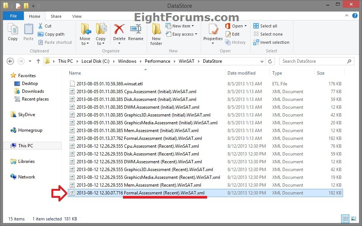Click Select none in the ribbon
362x226 pixels.
tap(268, 34)
